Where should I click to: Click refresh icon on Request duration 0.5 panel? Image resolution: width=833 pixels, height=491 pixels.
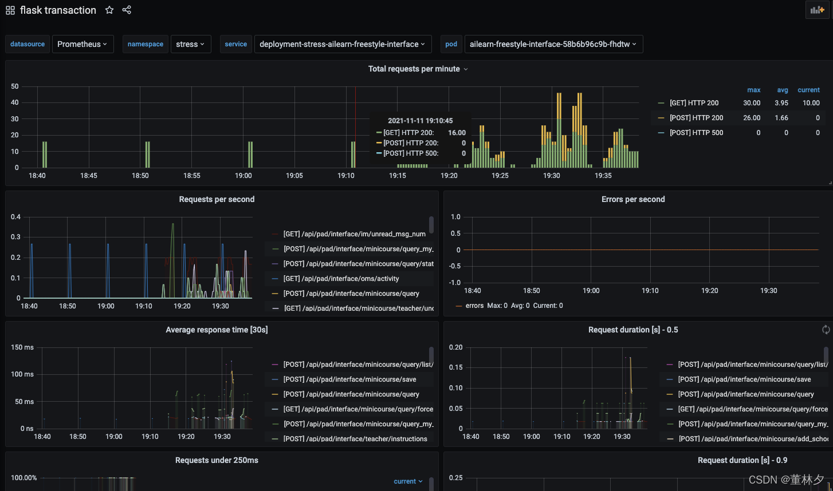point(826,330)
